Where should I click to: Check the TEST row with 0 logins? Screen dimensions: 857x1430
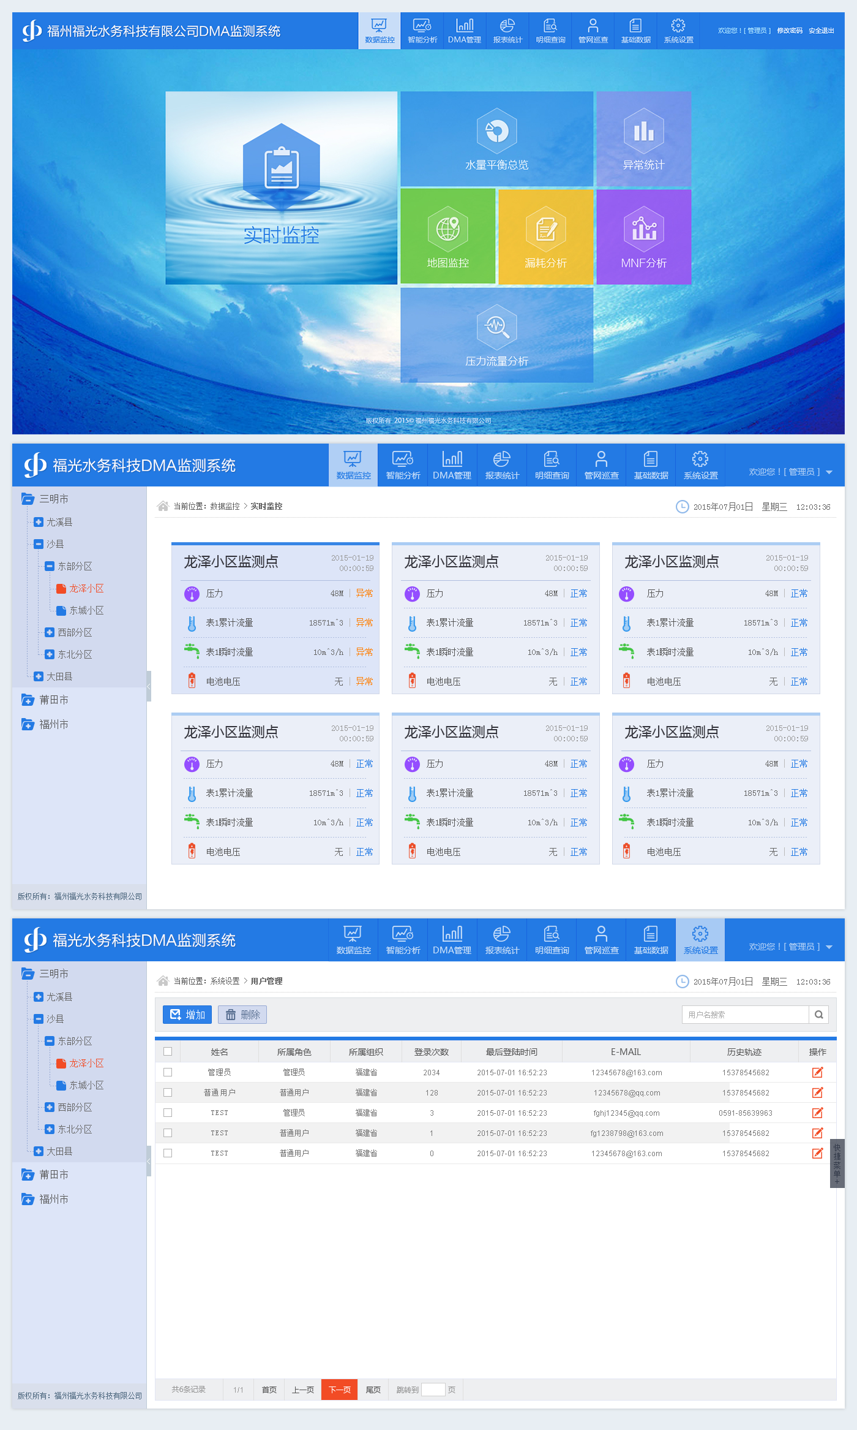(168, 1153)
